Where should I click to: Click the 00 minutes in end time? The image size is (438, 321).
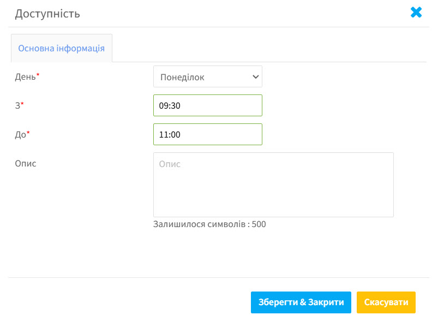pos(176,134)
